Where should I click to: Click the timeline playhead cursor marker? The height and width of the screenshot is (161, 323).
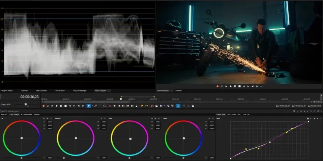pyautogui.click(x=121, y=99)
